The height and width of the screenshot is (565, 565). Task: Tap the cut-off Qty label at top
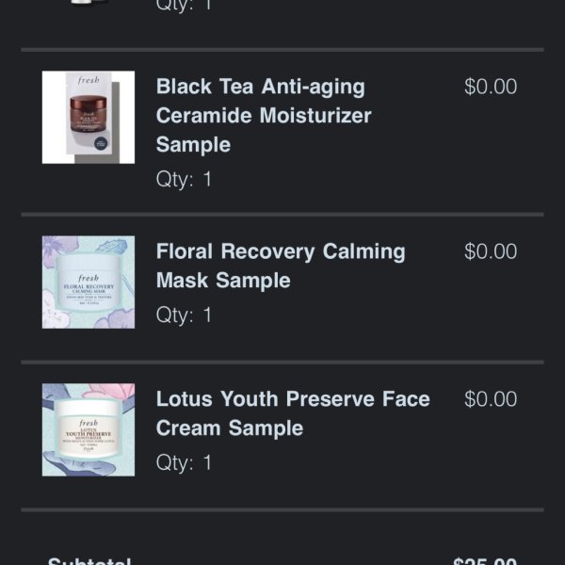[184, 5]
